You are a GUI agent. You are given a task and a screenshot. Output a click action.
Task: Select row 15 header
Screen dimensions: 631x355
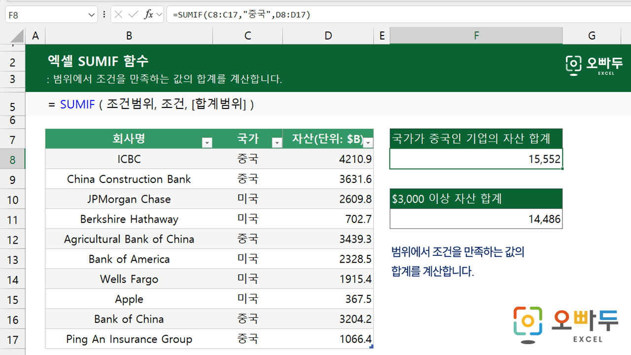12,299
